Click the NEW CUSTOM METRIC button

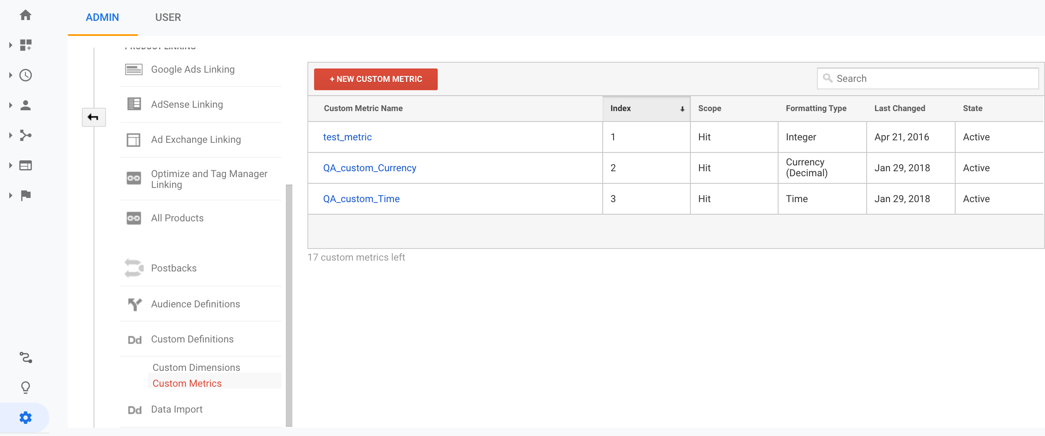(x=375, y=79)
